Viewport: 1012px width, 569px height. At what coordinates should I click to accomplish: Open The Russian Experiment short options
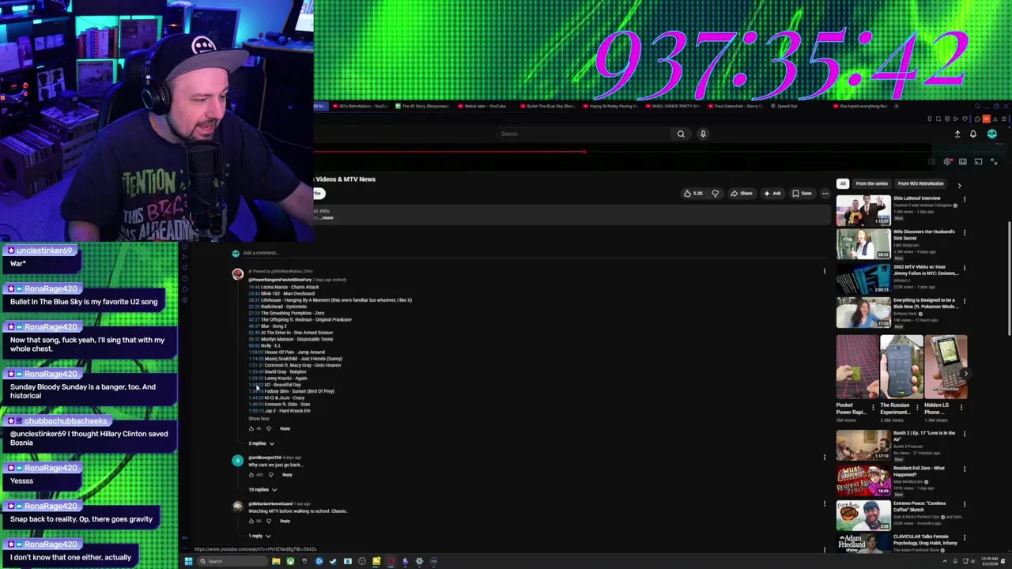pyautogui.click(x=917, y=407)
